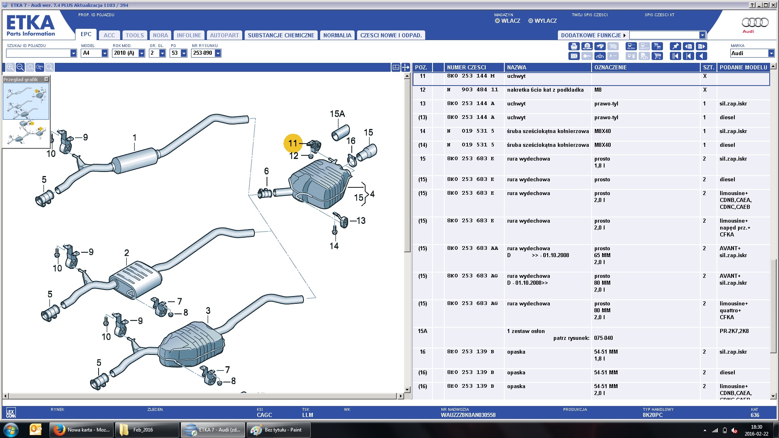Zoom in on the parts diagram

click(10, 67)
